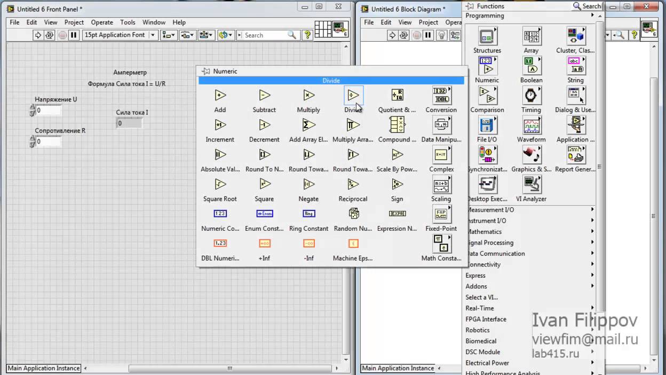666x375 pixels.
Task: Select Random Number function icon
Action: (353, 214)
